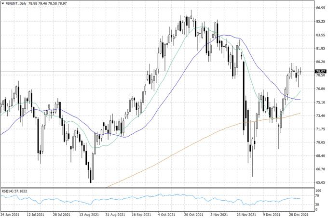Click the highest candle near 20 Oct 2021
This screenshot has height=218, width=328.
click(x=191, y=17)
